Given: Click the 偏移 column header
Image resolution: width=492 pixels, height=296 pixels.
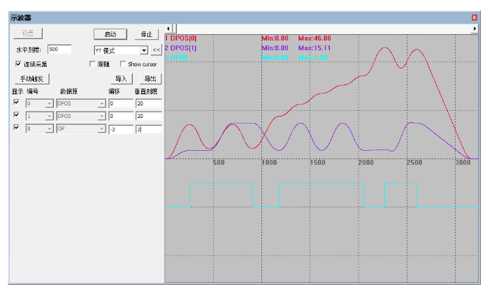Looking at the screenshot, I should coord(114,91).
